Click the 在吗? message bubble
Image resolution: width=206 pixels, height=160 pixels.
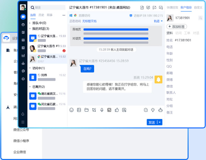[87, 69]
